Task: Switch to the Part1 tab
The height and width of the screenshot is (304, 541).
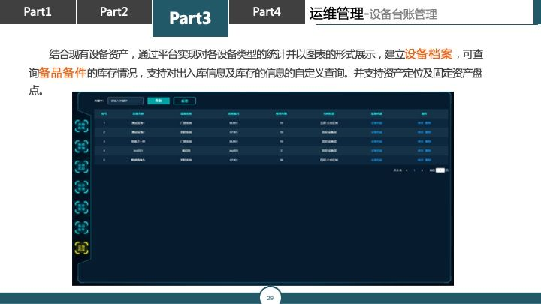Action: (38, 12)
